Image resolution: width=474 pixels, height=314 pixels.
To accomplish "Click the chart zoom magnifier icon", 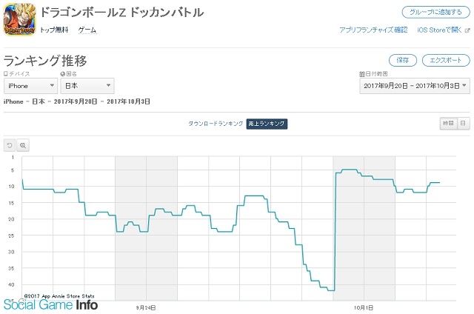I will click(23, 145).
